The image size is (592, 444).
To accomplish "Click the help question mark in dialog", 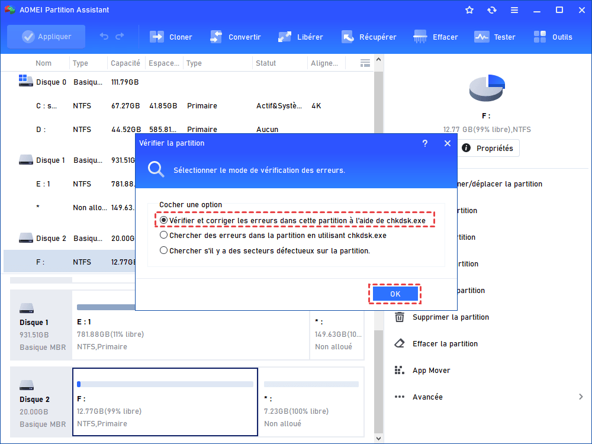I will click(x=425, y=143).
